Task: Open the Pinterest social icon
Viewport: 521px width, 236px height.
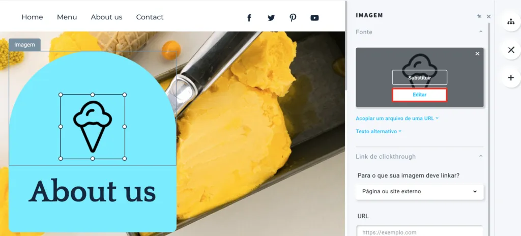Action: (x=293, y=18)
